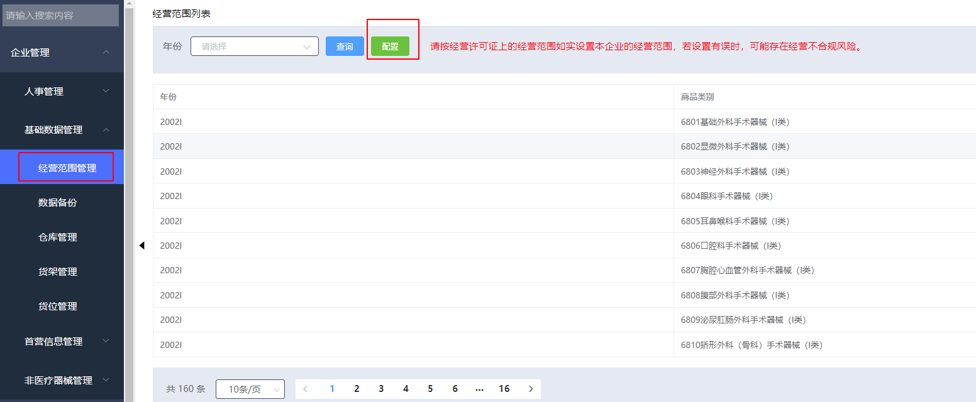Open the 年份 year dropdown
Image resolution: width=976 pixels, height=402 pixels.
pyautogui.click(x=254, y=46)
